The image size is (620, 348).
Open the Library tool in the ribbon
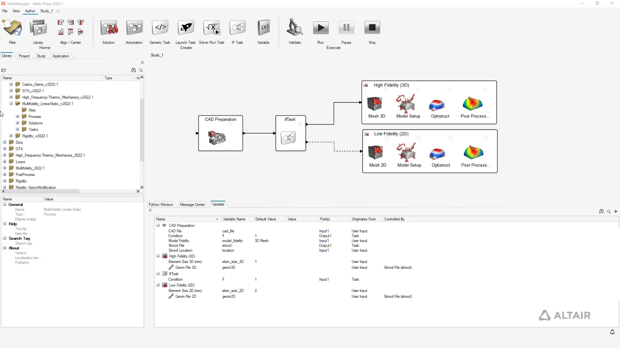(38, 32)
